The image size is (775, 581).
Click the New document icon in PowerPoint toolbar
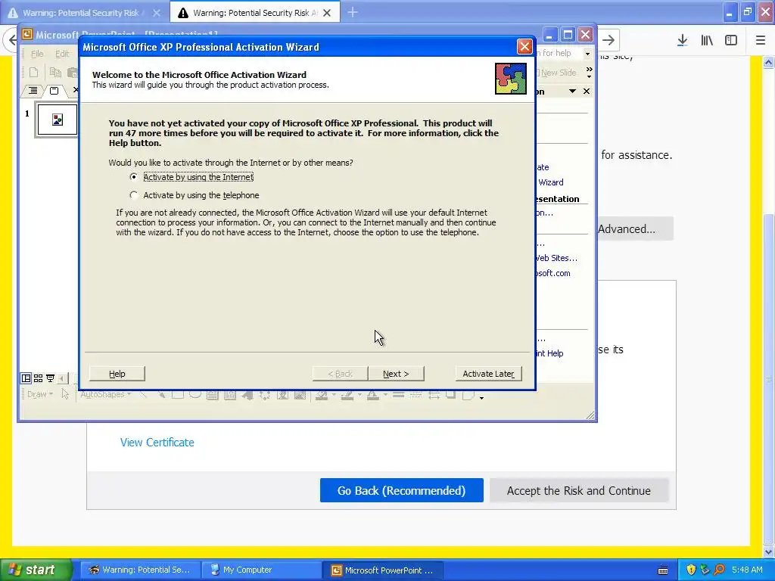pyautogui.click(x=33, y=72)
